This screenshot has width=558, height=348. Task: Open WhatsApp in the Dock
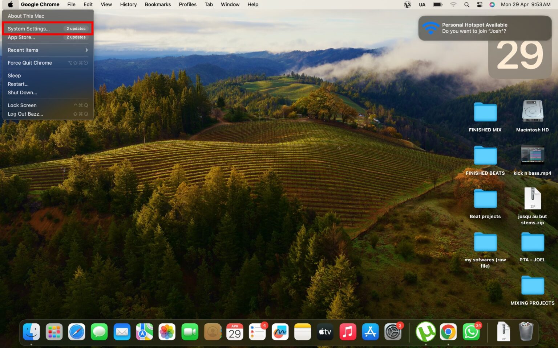tap(471, 332)
